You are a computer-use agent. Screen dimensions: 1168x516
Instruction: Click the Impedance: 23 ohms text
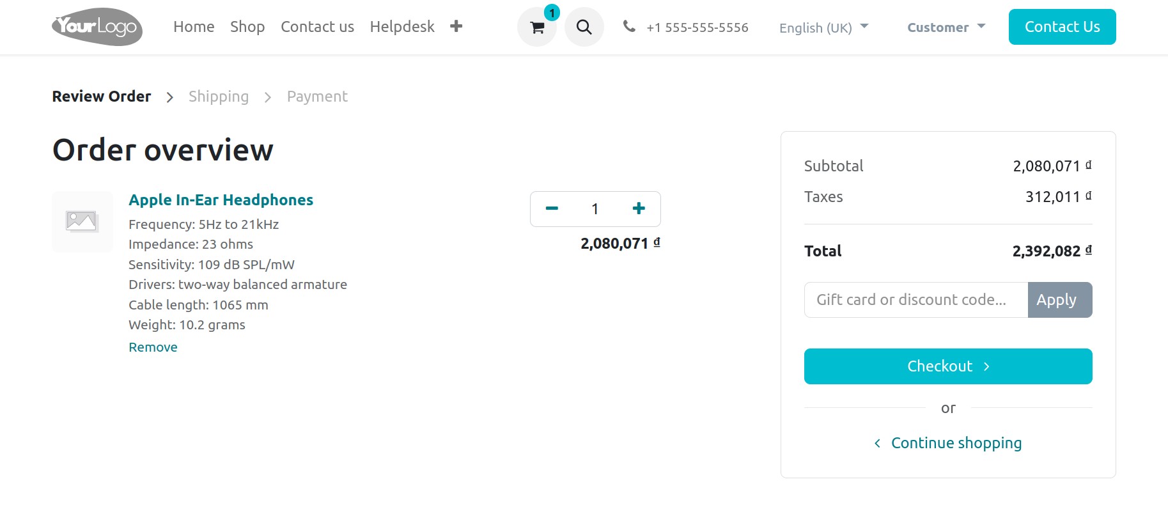tap(191, 244)
